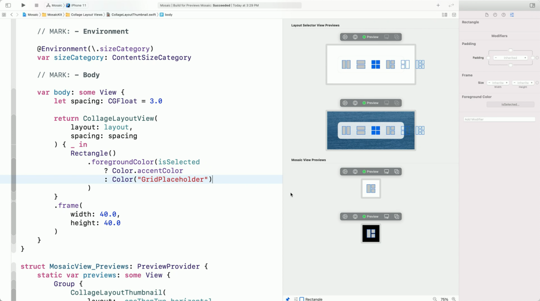This screenshot has width=540, height=301.
Task: Toggle the navigator sidebar button
Action: pyautogui.click(x=8, y=5)
